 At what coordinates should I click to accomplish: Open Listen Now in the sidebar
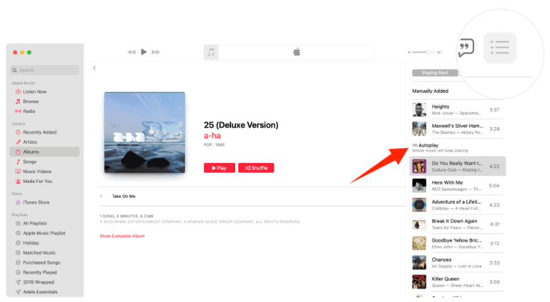point(34,91)
